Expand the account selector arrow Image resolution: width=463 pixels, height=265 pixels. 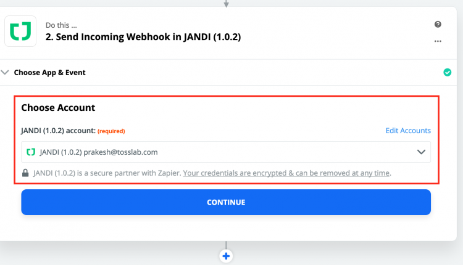point(422,152)
